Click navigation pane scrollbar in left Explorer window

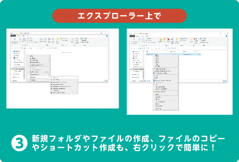coord(24,65)
